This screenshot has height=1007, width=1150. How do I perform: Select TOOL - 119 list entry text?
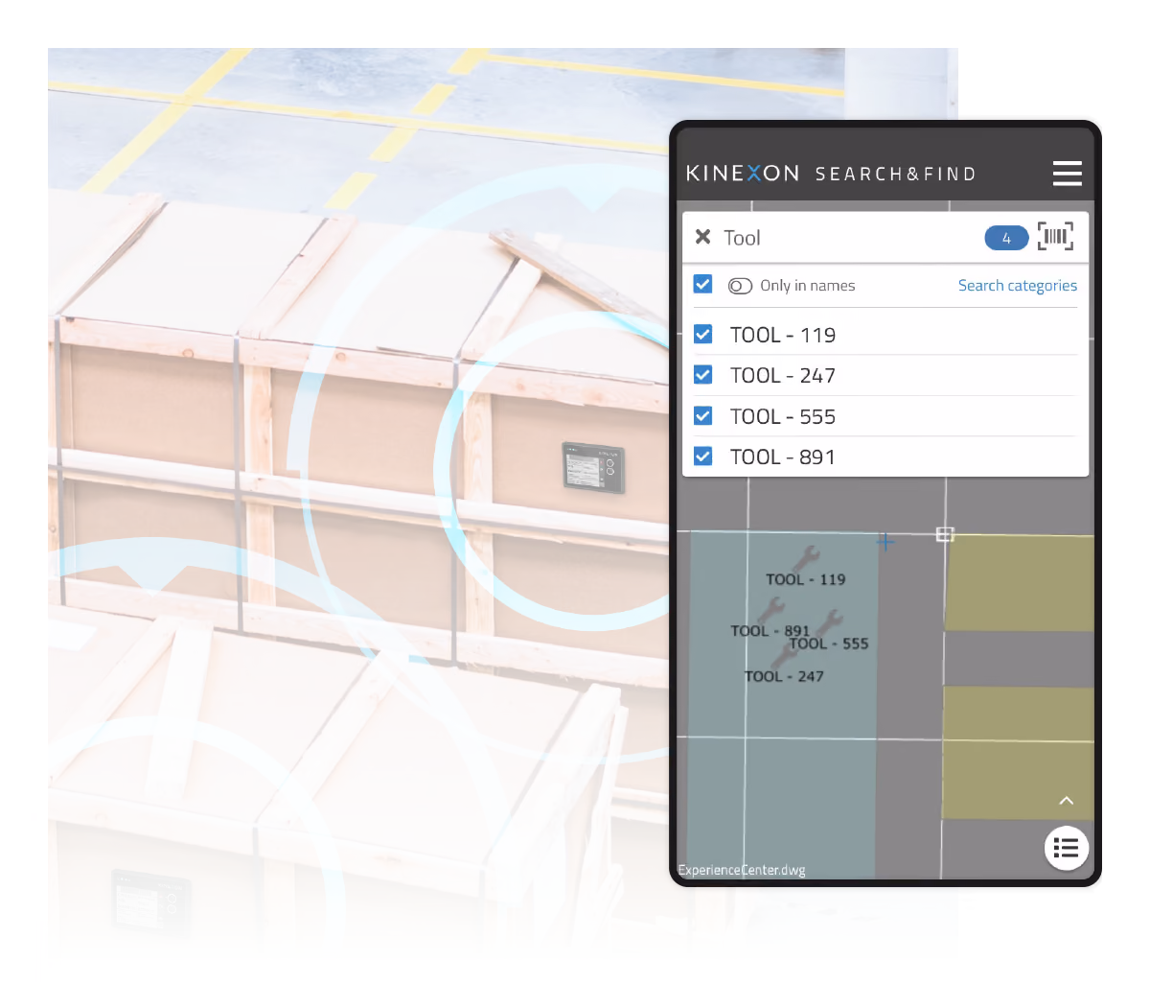783,335
